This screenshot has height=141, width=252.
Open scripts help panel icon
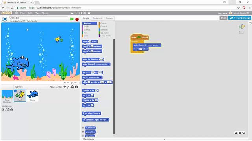(250, 23)
